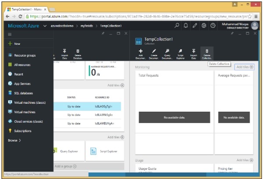
Task: Open the Script Explorer tile
Action: pyautogui.click(x=105, y=151)
